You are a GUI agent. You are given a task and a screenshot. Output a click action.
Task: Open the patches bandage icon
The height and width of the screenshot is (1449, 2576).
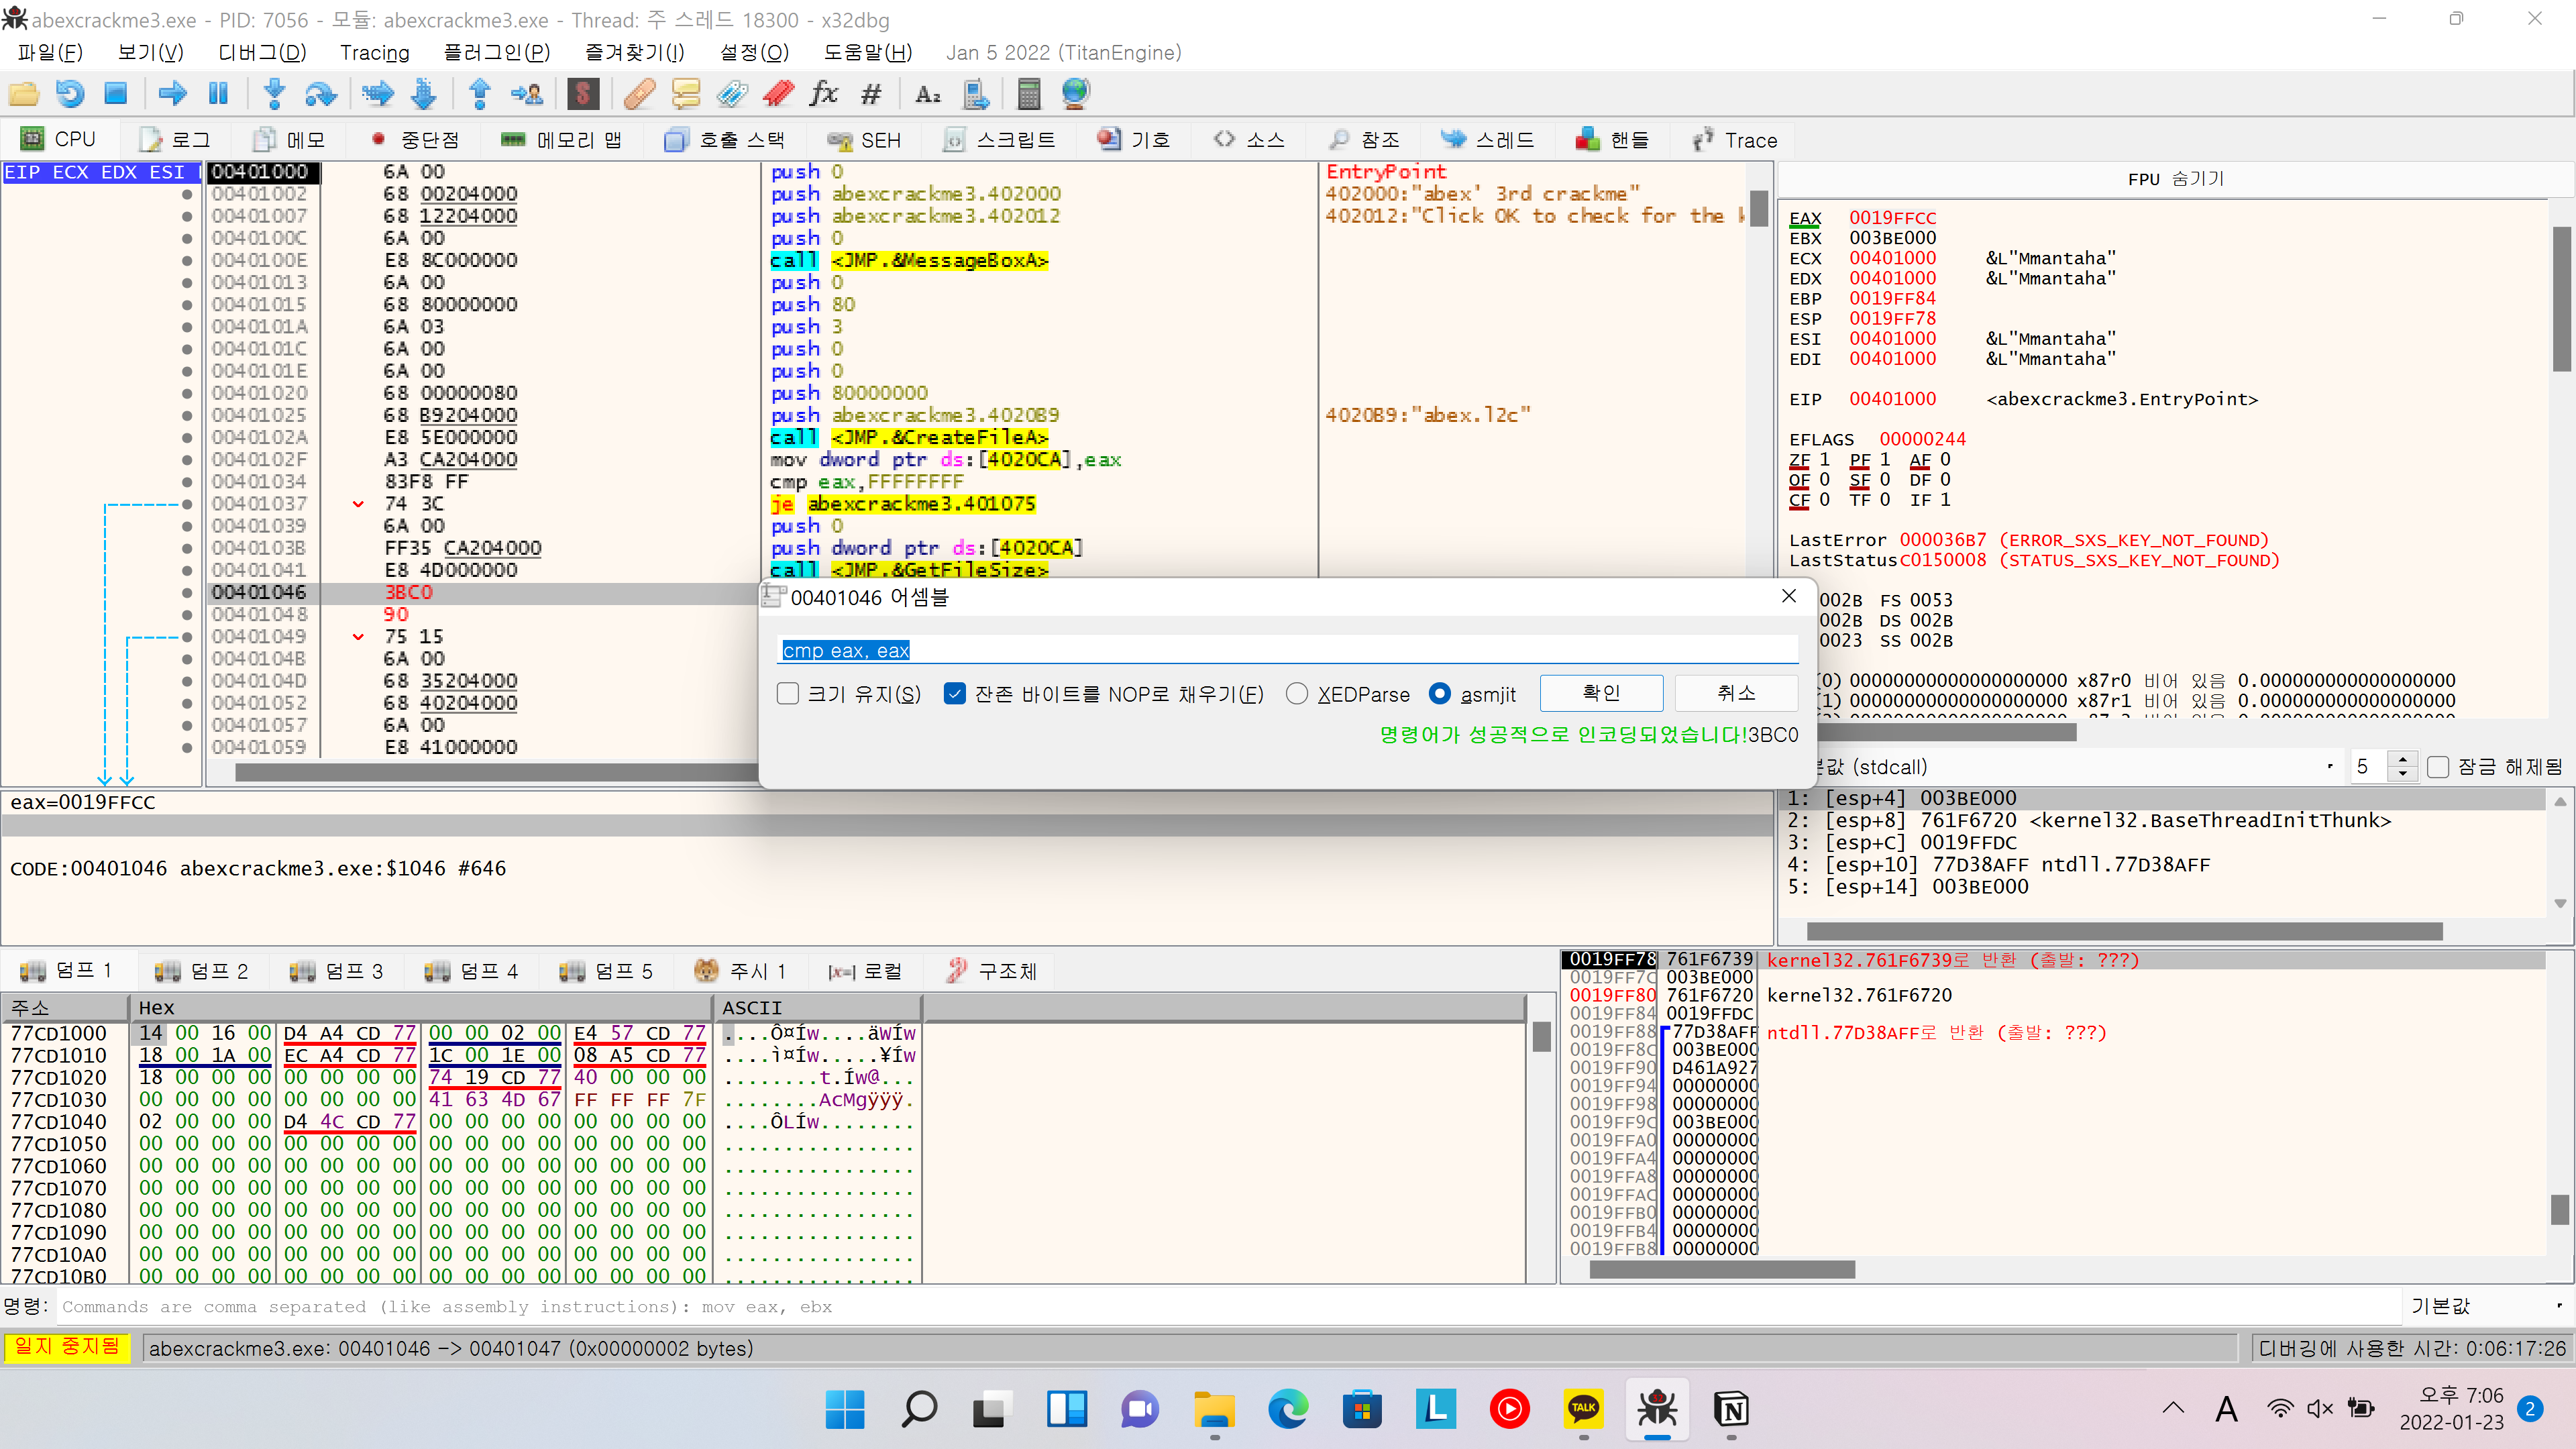(x=640, y=94)
